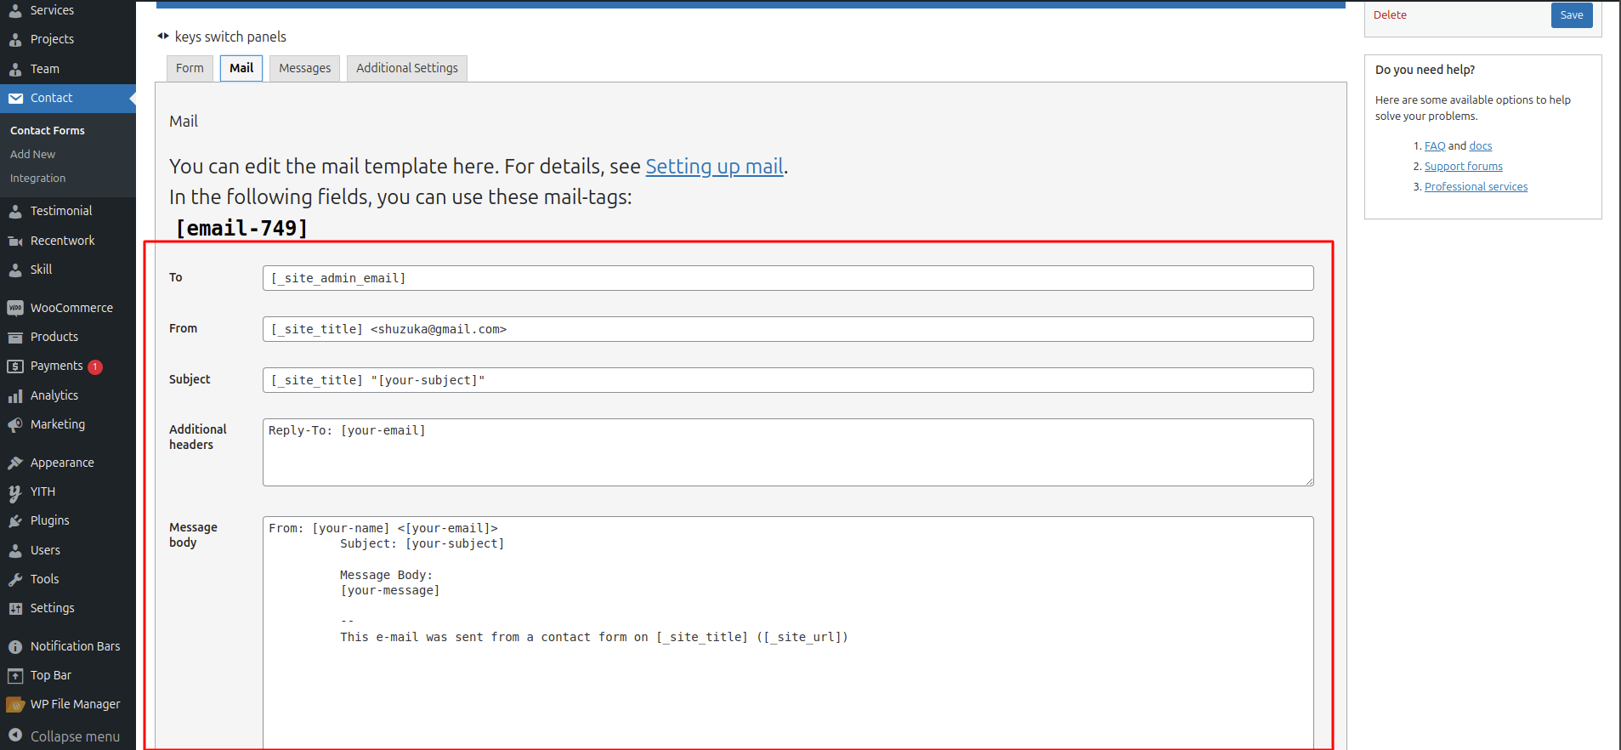Save the contact form

coord(1572,15)
